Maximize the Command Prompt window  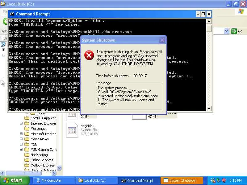click(203, 14)
